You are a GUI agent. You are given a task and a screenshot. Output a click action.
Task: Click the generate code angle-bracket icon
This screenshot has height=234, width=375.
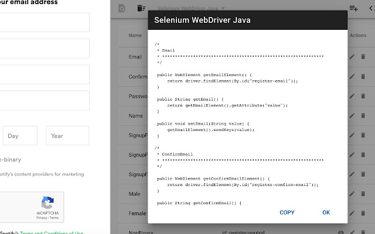pos(372,8)
